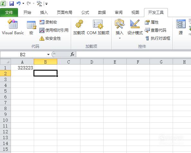Click the 源 XML source button
Viewport: 191px width, 153px height.
pos(181,27)
